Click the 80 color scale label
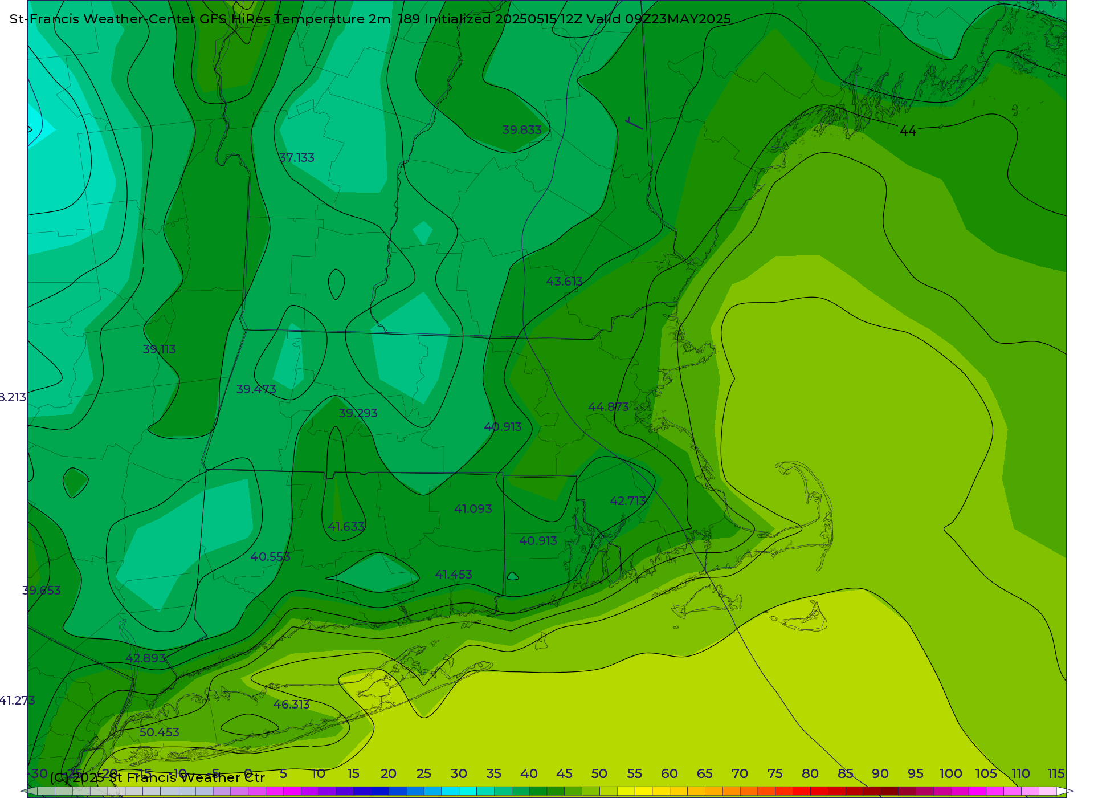This screenshot has height=798, width=1094. coord(810,774)
